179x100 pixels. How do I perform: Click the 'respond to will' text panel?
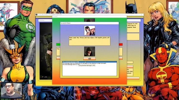(x=133, y=27)
